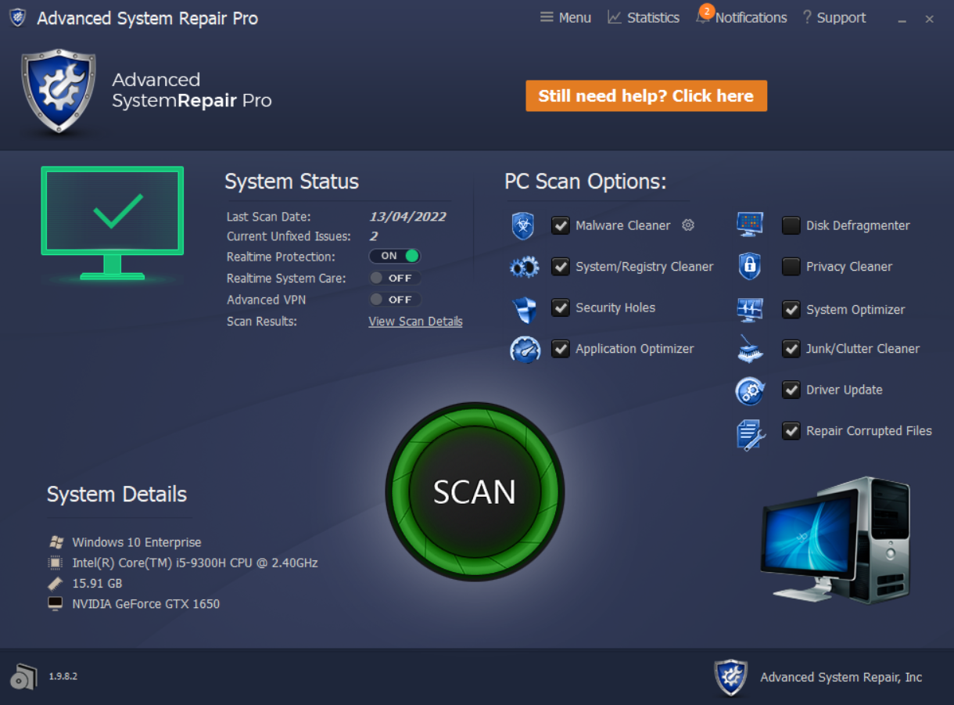
Task: Click the Current Unfixed Issues value 2
Action: click(374, 236)
